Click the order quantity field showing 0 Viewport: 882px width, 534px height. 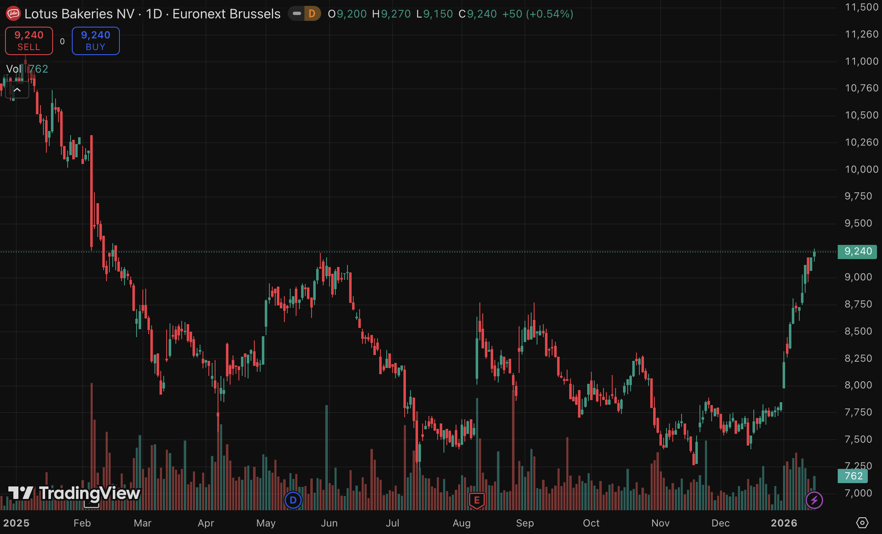[x=62, y=41]
